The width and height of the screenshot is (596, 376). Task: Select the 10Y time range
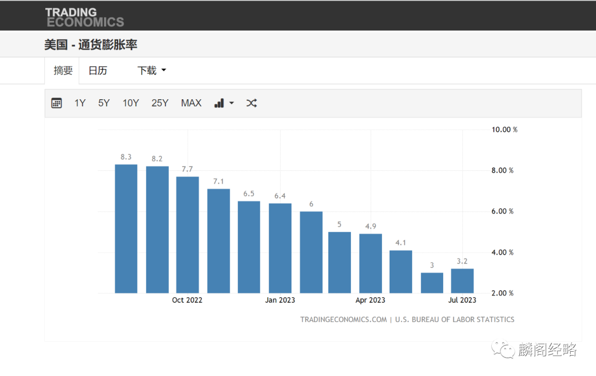click(x=131, y=103)
